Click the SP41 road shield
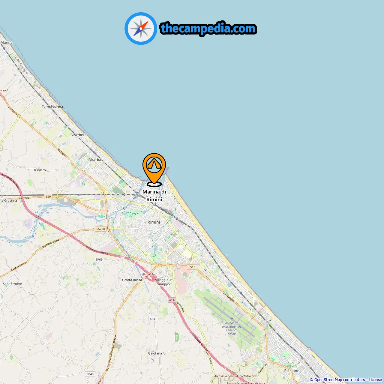 click(x=153, y=319)
